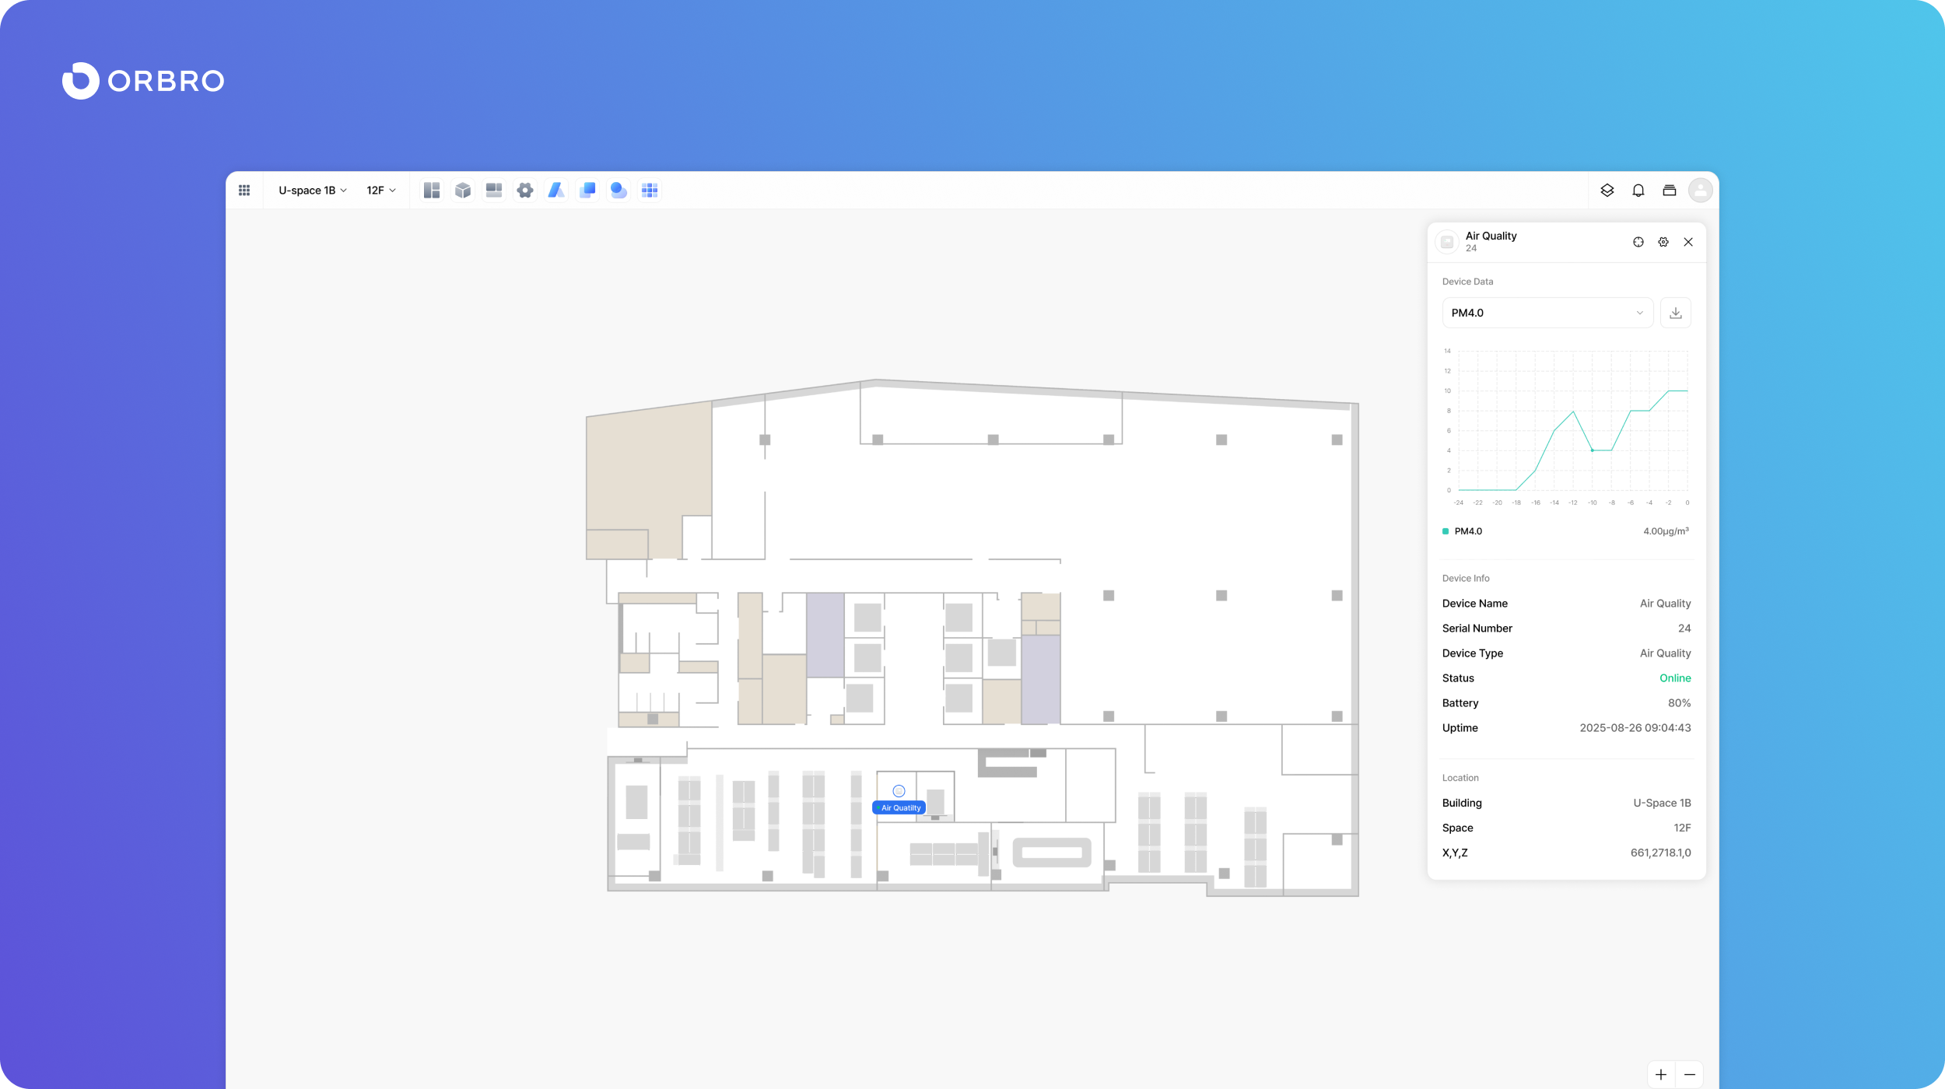Click the stacked cards icon in header
The image size is (1945, 1089).
tap(1670, 191)
